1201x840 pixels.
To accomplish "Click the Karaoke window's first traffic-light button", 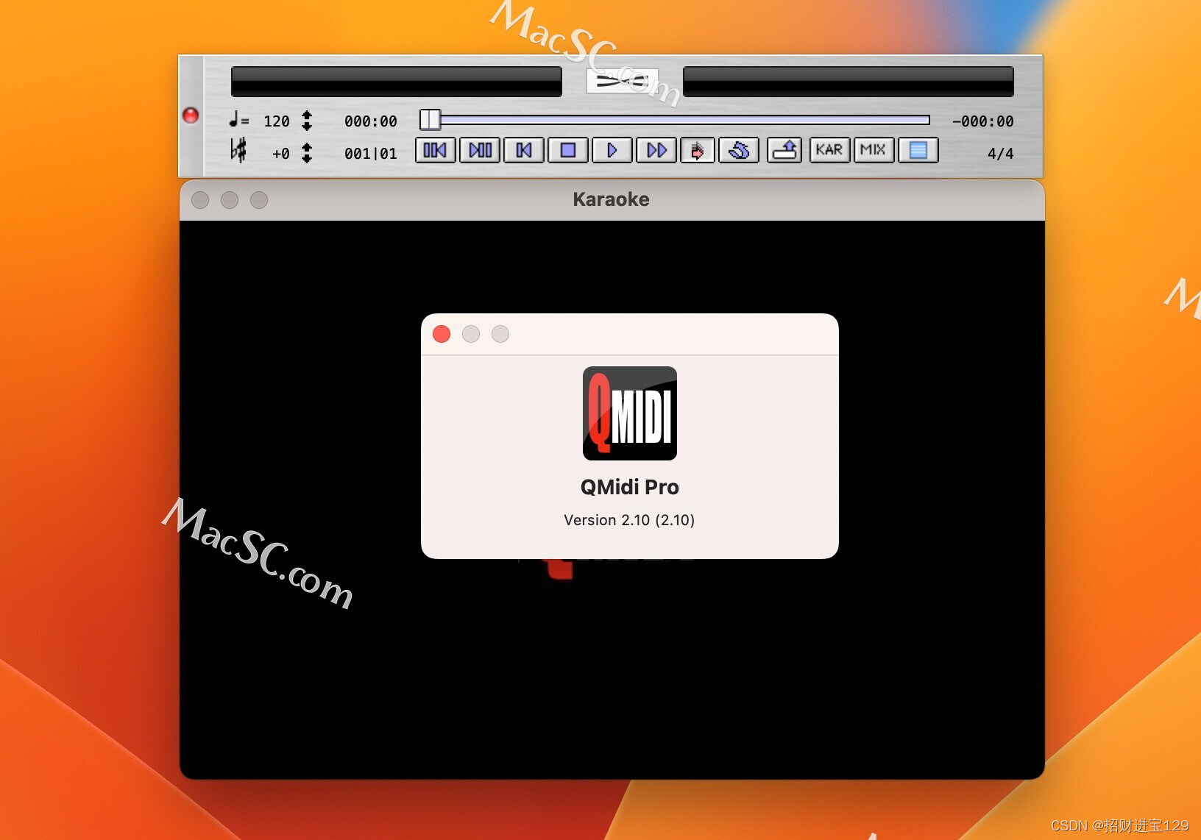I will click(x=200, y=200).
